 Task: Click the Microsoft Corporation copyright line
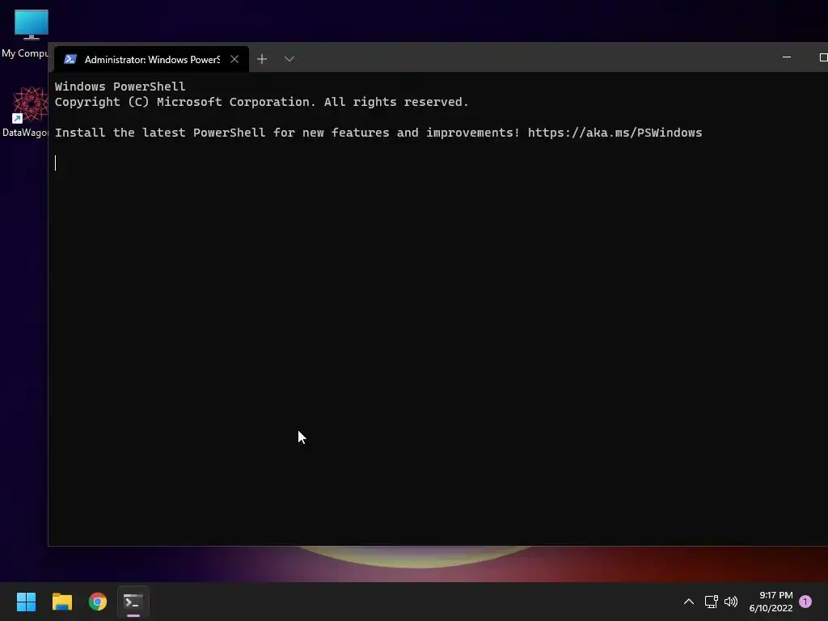[261, 102]
